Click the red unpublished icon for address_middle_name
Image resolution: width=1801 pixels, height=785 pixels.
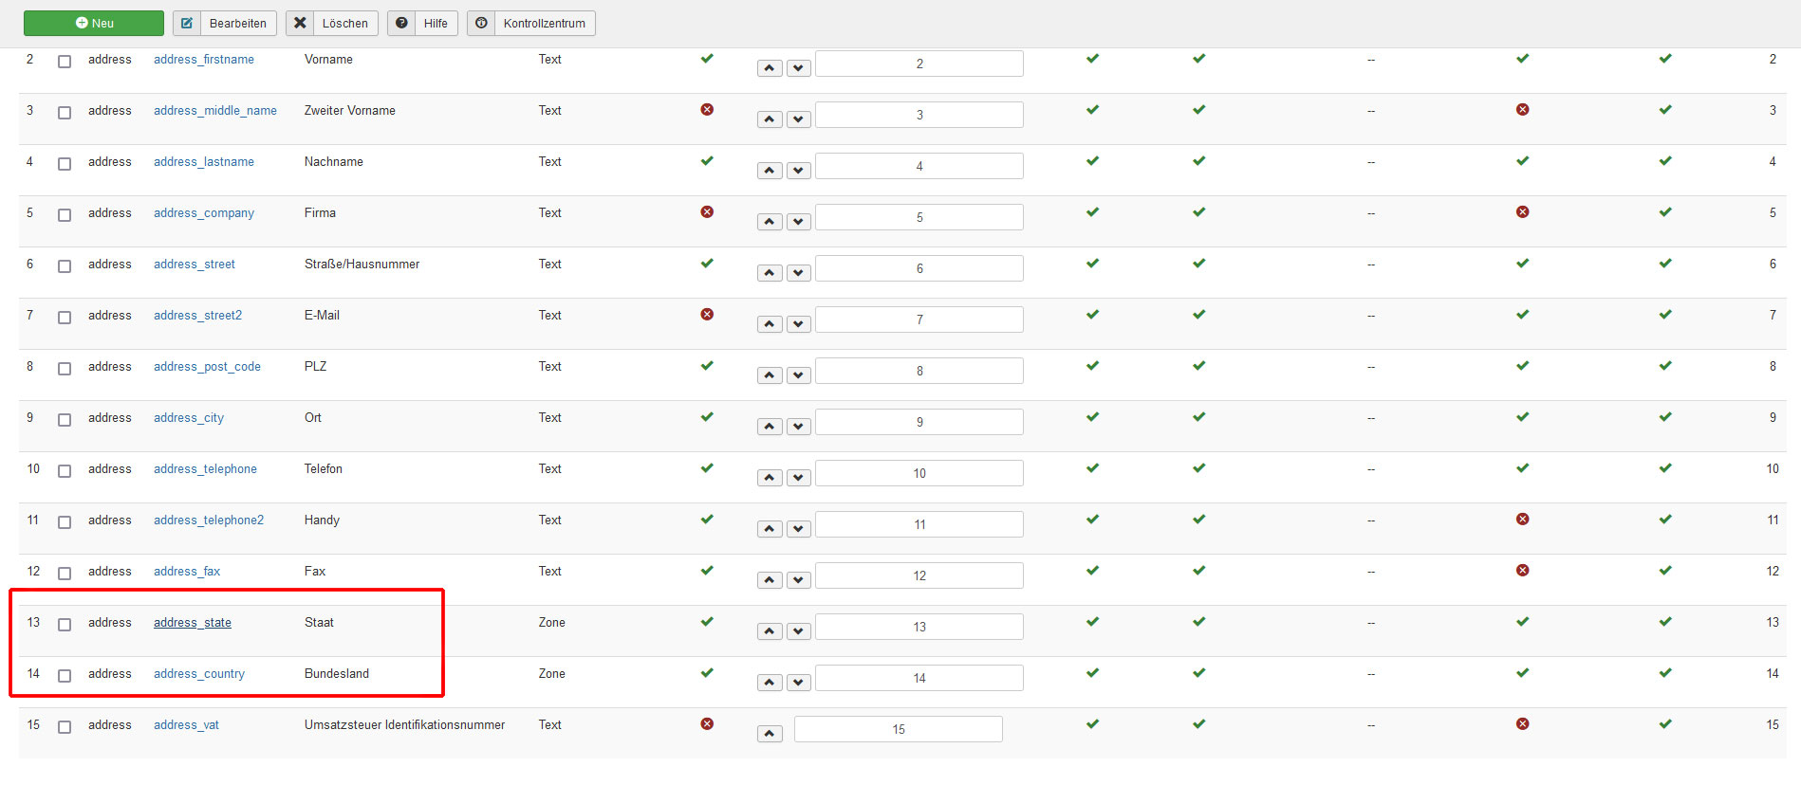click(707, 110)
